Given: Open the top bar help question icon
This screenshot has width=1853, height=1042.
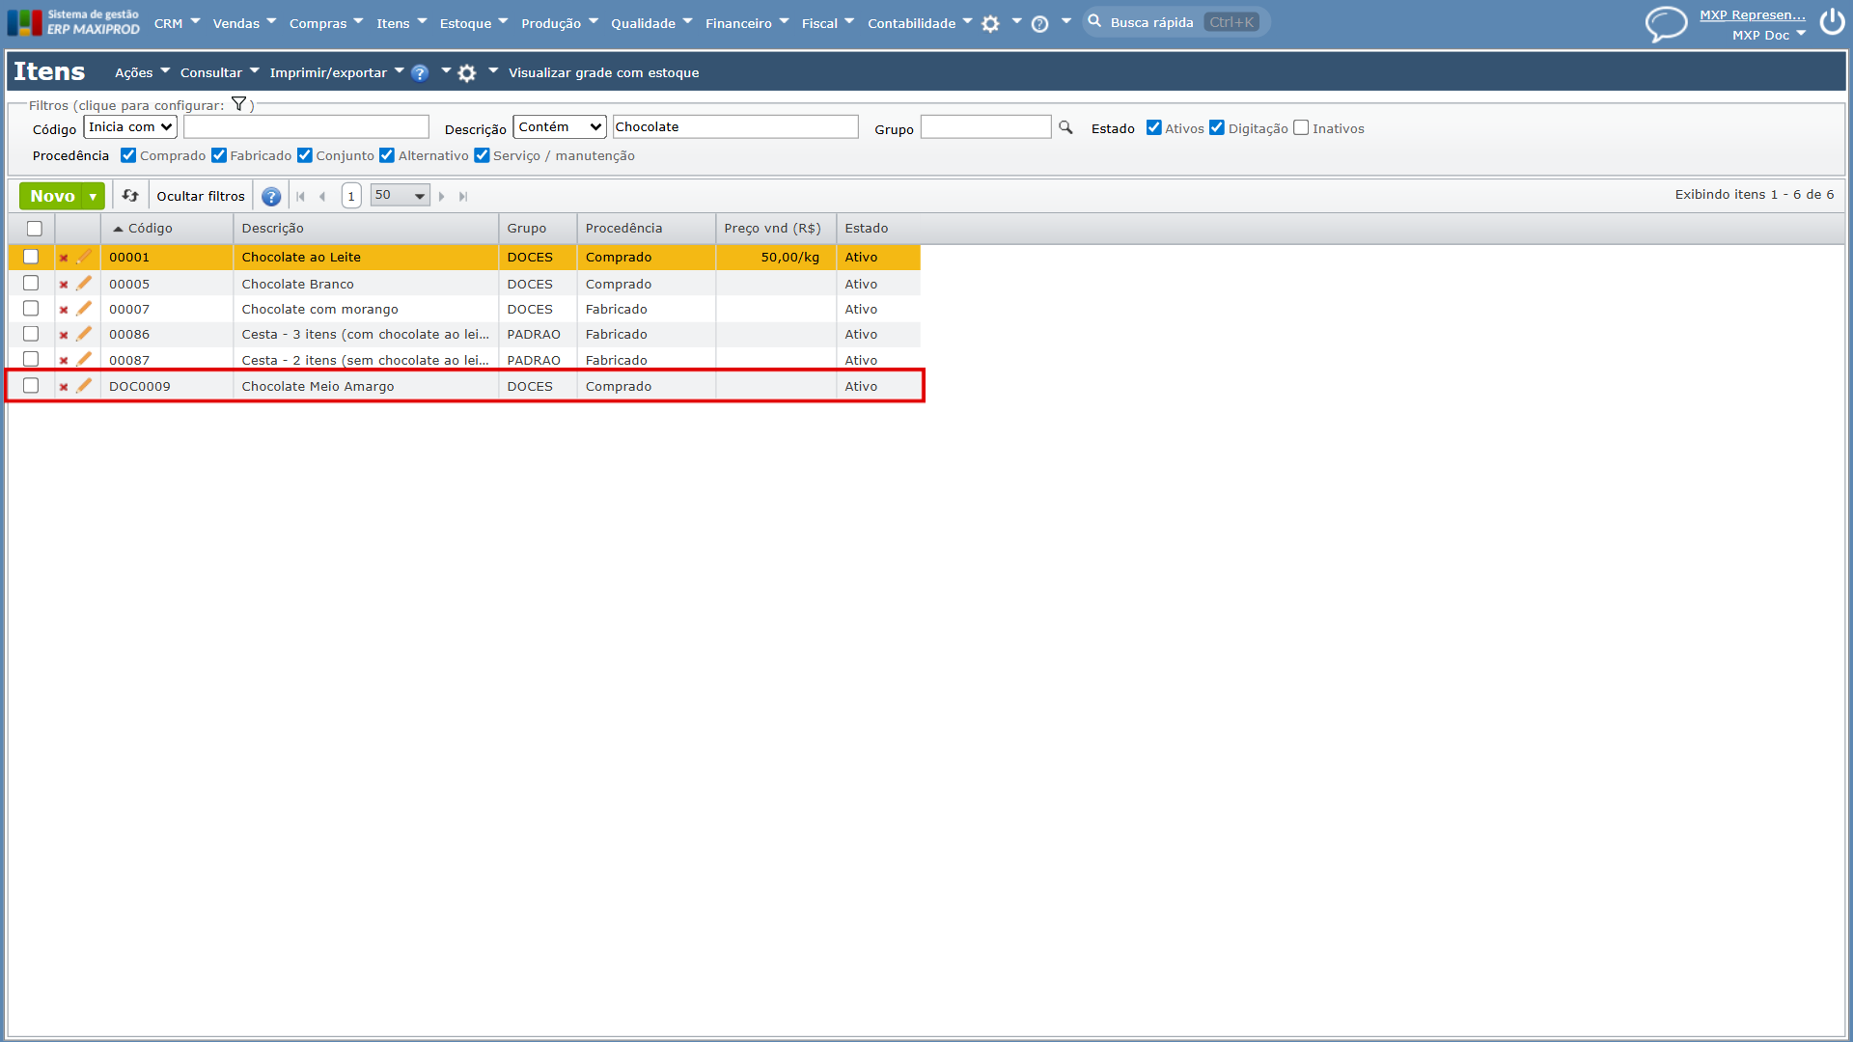Looking at the screenshot, I should tap(1039, 24).
